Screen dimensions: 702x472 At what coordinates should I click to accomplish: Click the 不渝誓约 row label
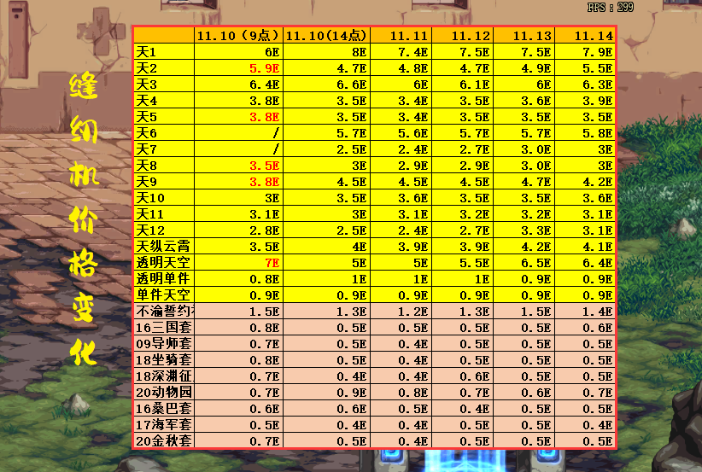pos(164,311)
